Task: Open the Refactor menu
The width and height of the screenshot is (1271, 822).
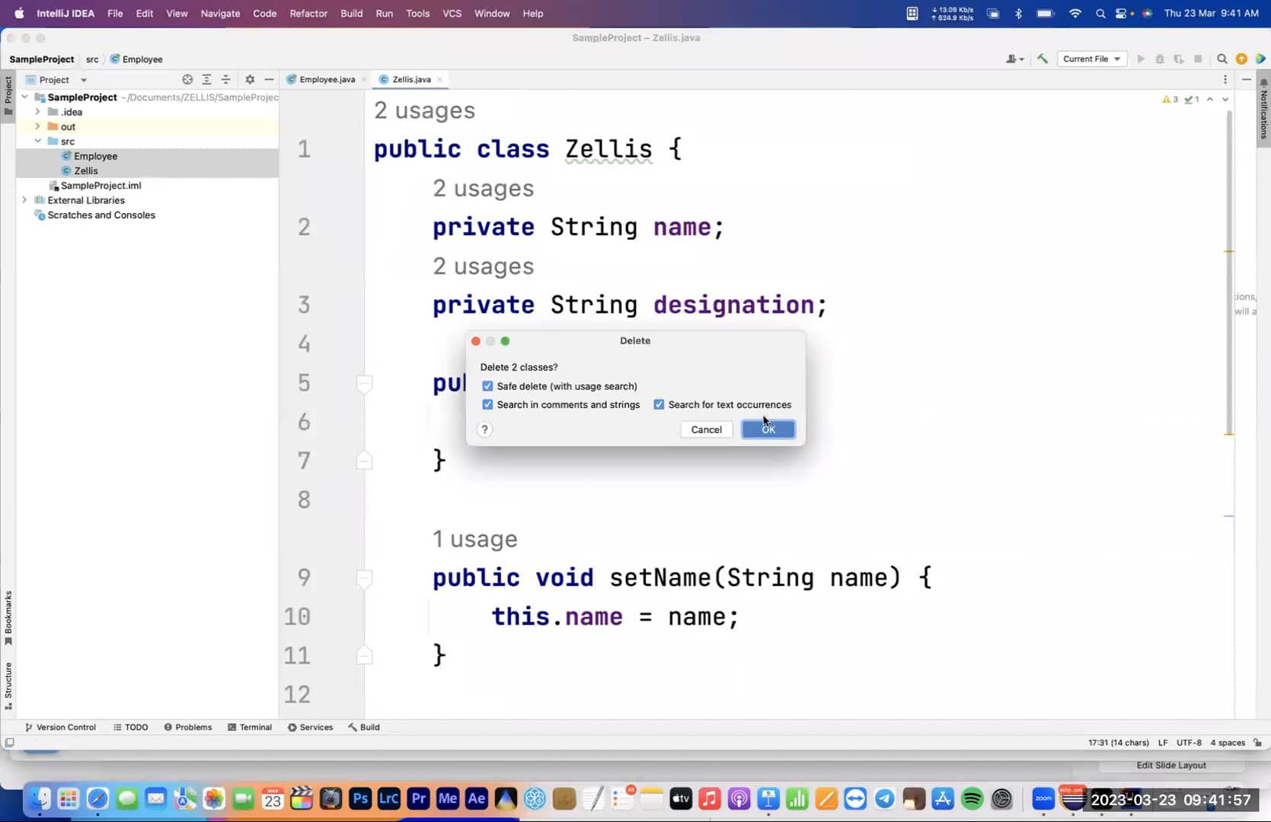Action: click(x=308, y=13)
